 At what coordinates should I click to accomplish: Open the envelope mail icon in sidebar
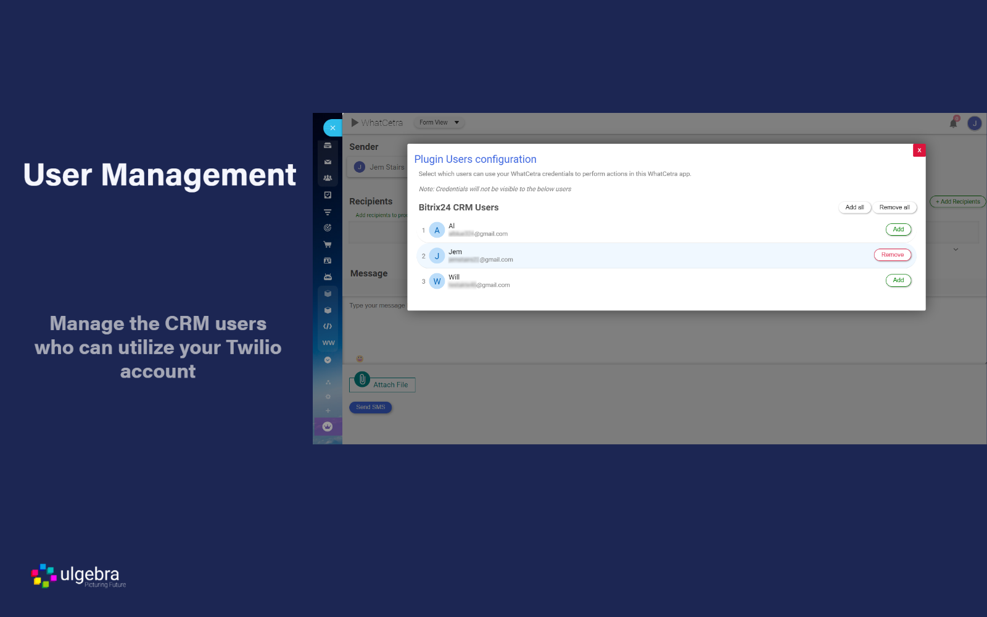click(x=328, y=162)
